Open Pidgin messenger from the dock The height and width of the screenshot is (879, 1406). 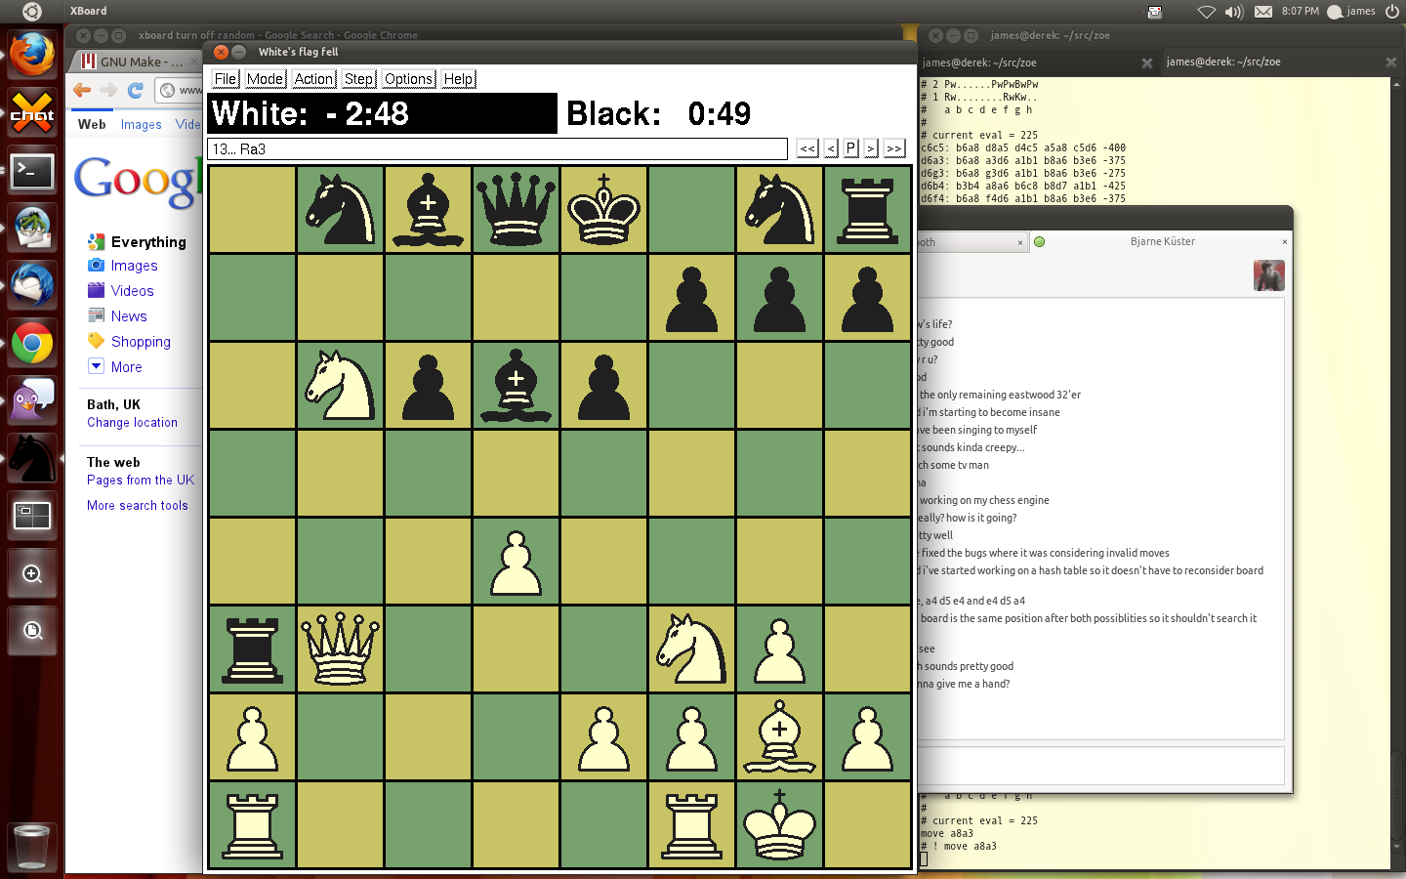click(x=32, y=400)
